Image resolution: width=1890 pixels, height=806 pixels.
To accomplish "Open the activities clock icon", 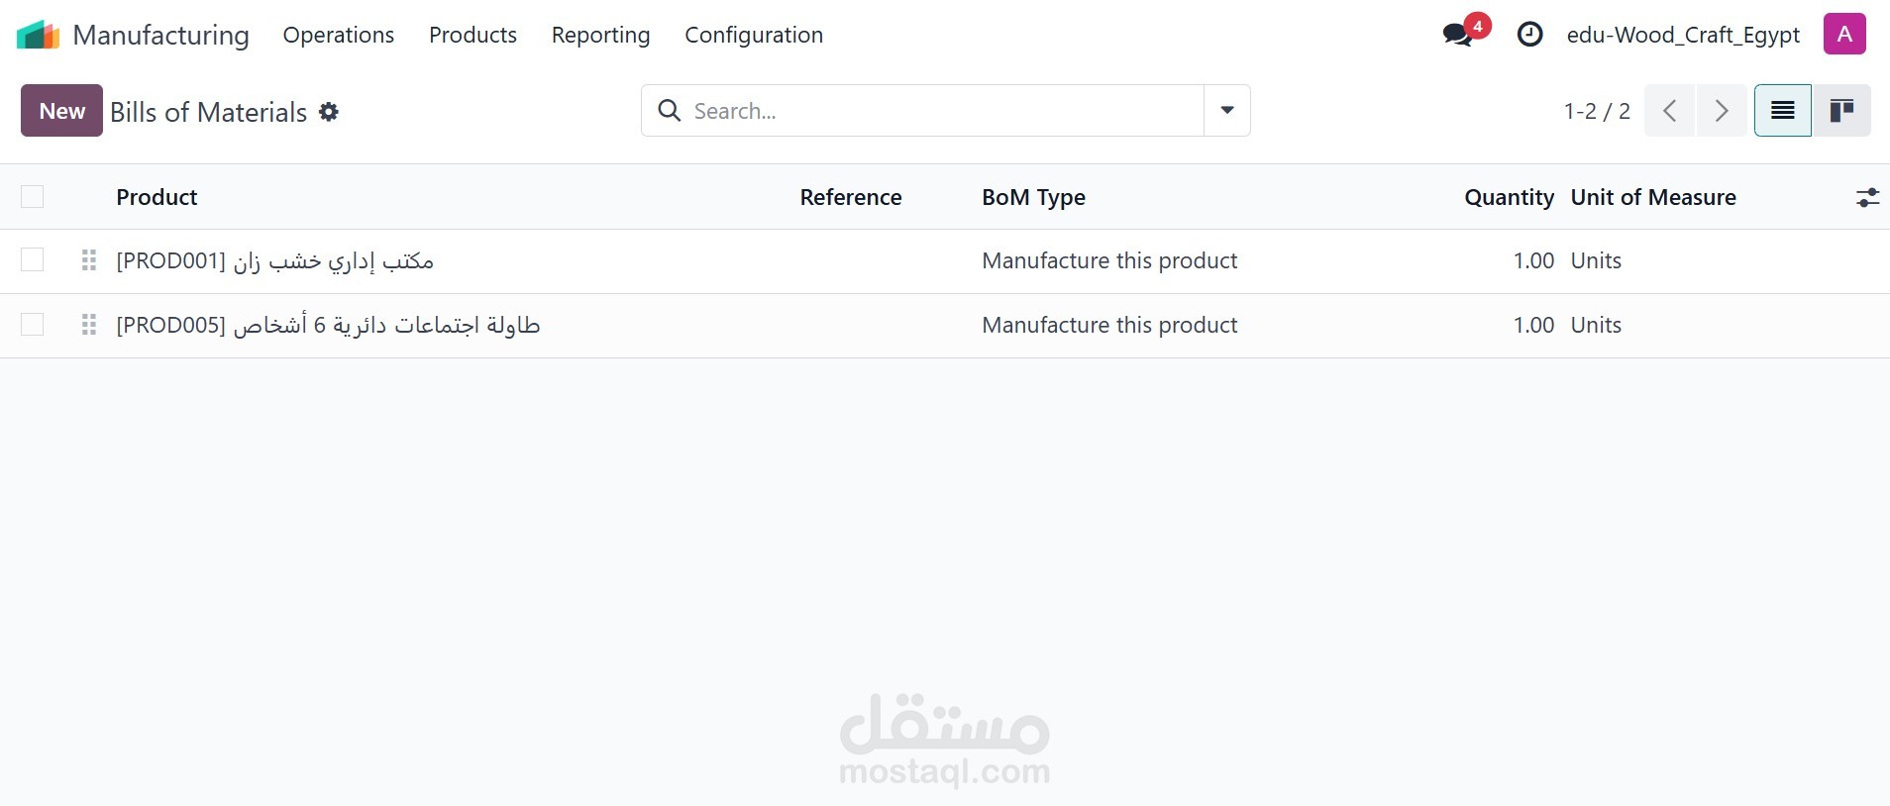I will coord(1529,35).
